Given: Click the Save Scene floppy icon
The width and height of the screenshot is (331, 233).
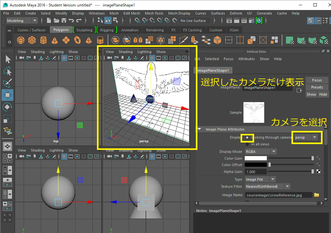Looking at the screenshot, I should [x=64, y=20].
